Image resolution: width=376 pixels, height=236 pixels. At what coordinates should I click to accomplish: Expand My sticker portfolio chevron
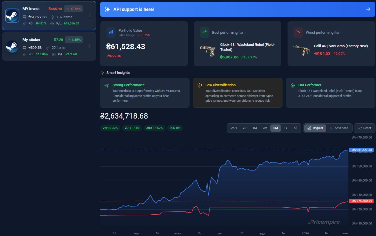pos(89,46)
